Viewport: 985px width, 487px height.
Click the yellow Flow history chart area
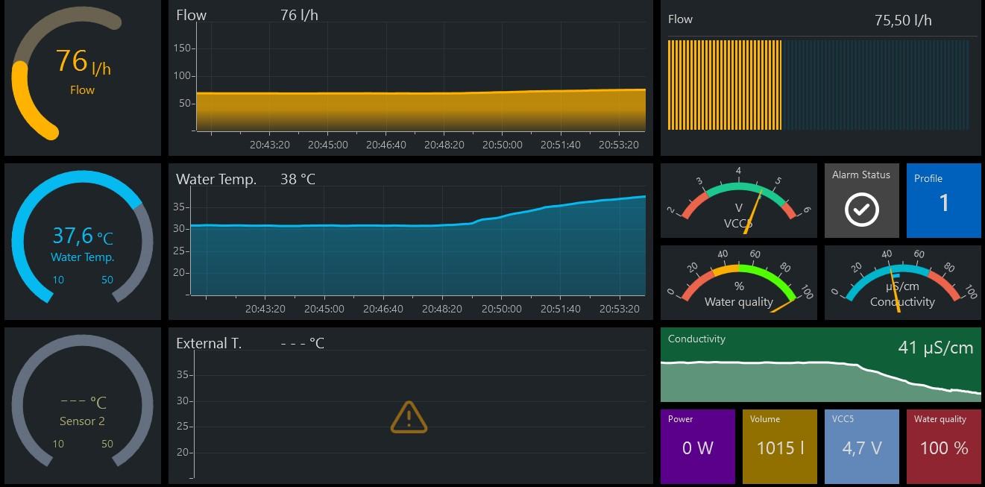(421, 110)
